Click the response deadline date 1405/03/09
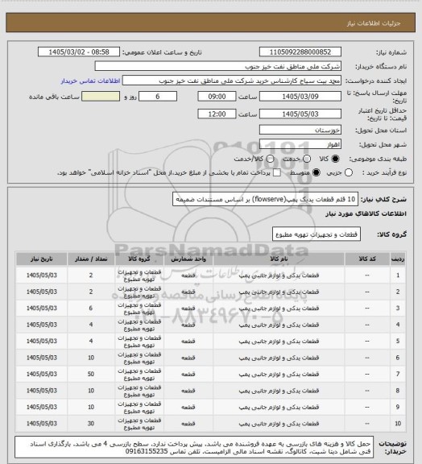This screenshot has height=464, width=422. click(x=300, y=97)
